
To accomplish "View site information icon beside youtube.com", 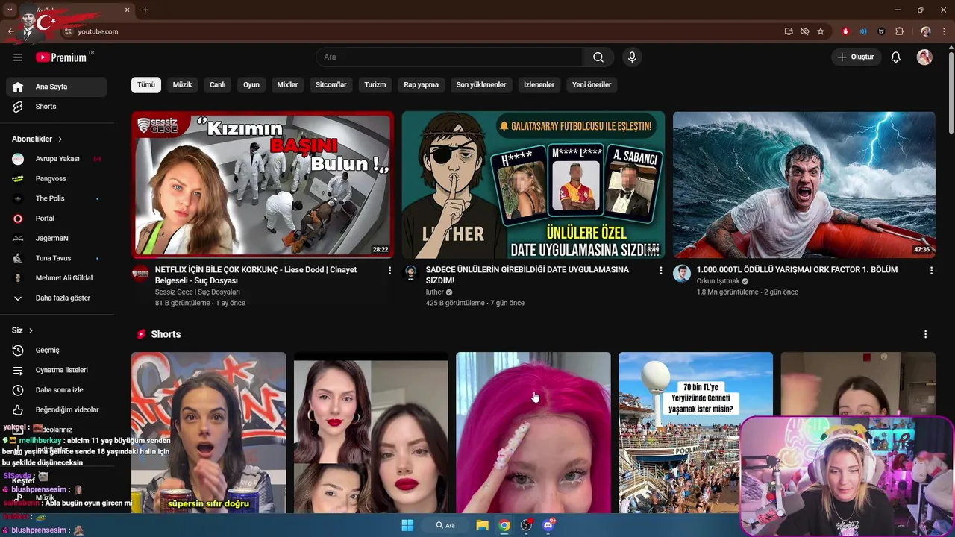I will pos(68,31).
